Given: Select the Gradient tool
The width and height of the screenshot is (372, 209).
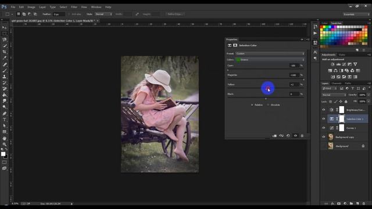Looking at the screenshot, I should click(x=4, y=95).
